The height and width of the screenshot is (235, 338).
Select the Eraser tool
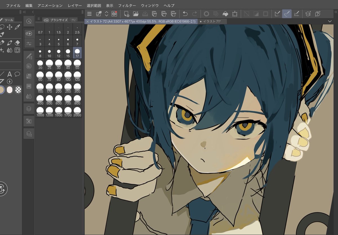[x=17, y=43]
